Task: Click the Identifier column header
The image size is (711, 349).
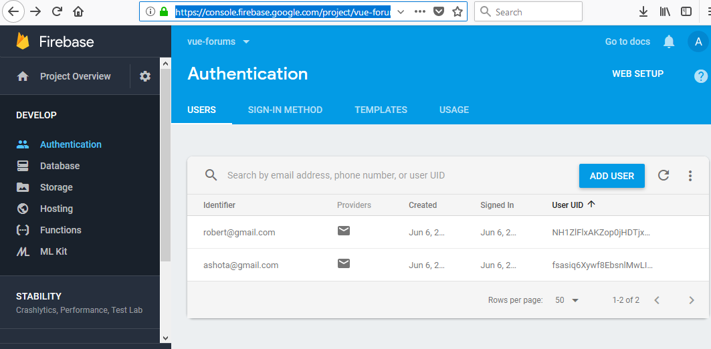Action: coord(219,205)
